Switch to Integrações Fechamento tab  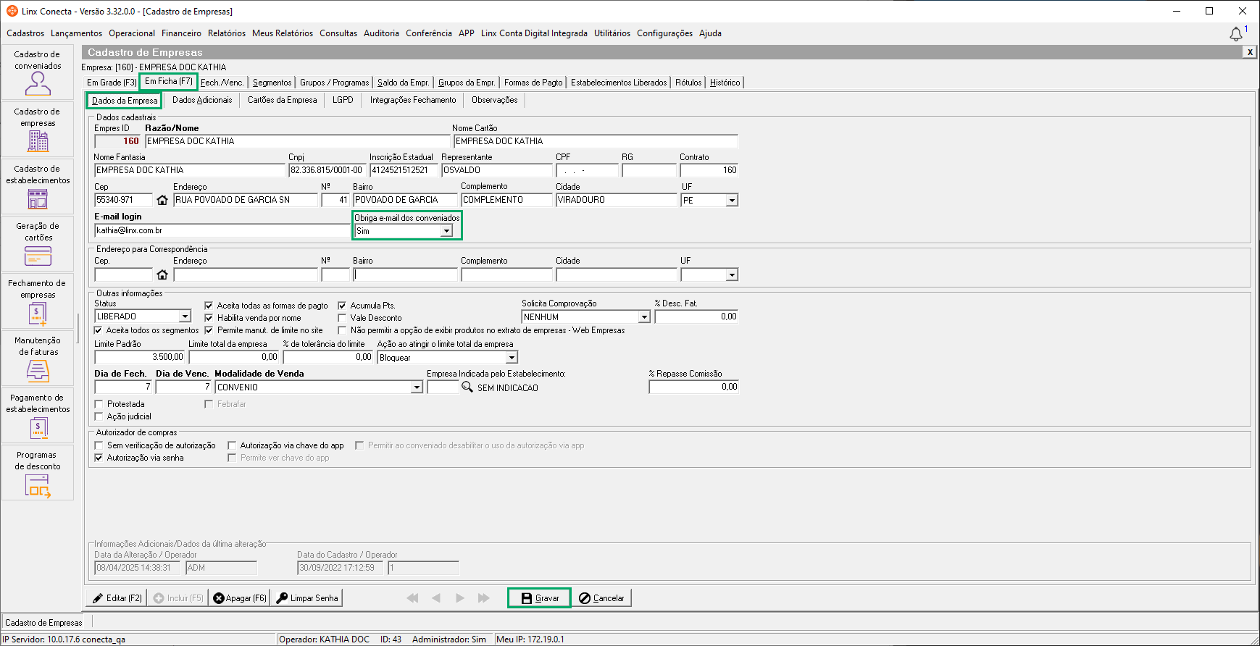[x=413, y=100]
